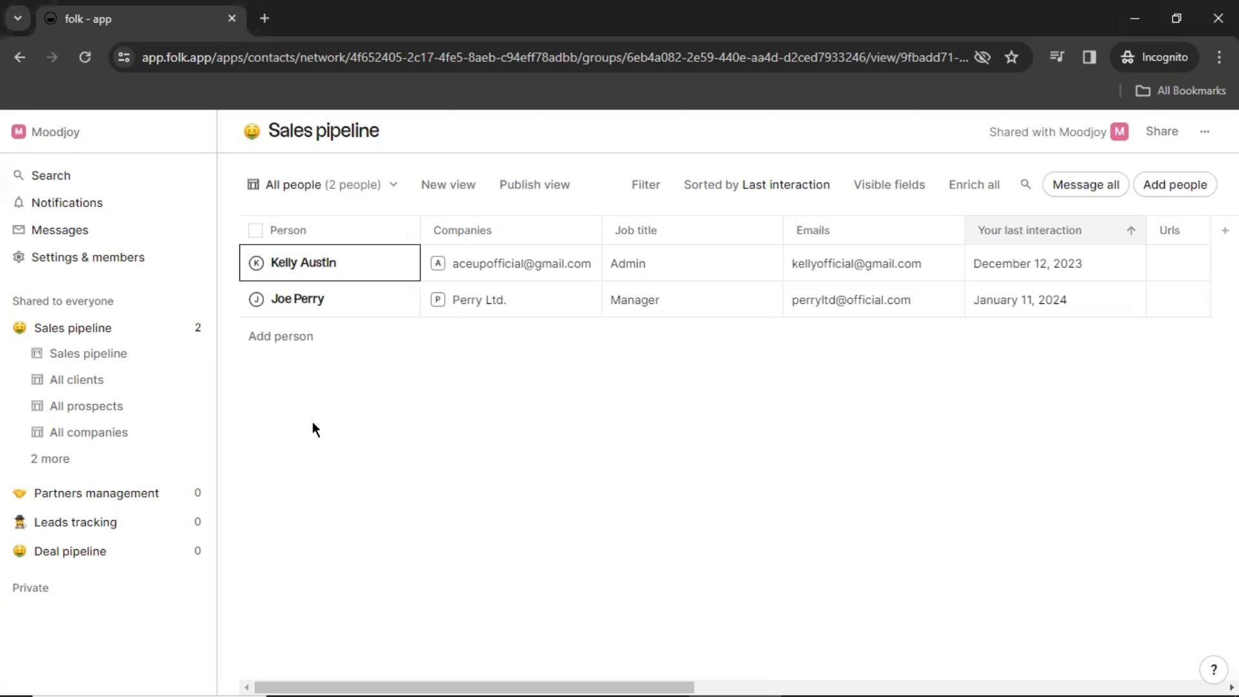The height and width of the screenshot is (697, 1239).
Task: Click the horizontal scrollbar at bottom
Action: 474,687
